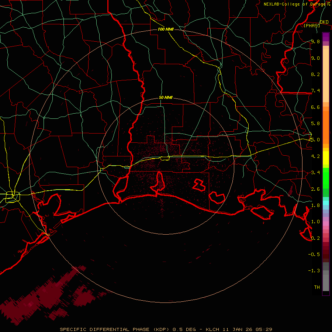332x332 pixels.
Task: Click the 100 NMI range ring label
Action: [166, 29]
